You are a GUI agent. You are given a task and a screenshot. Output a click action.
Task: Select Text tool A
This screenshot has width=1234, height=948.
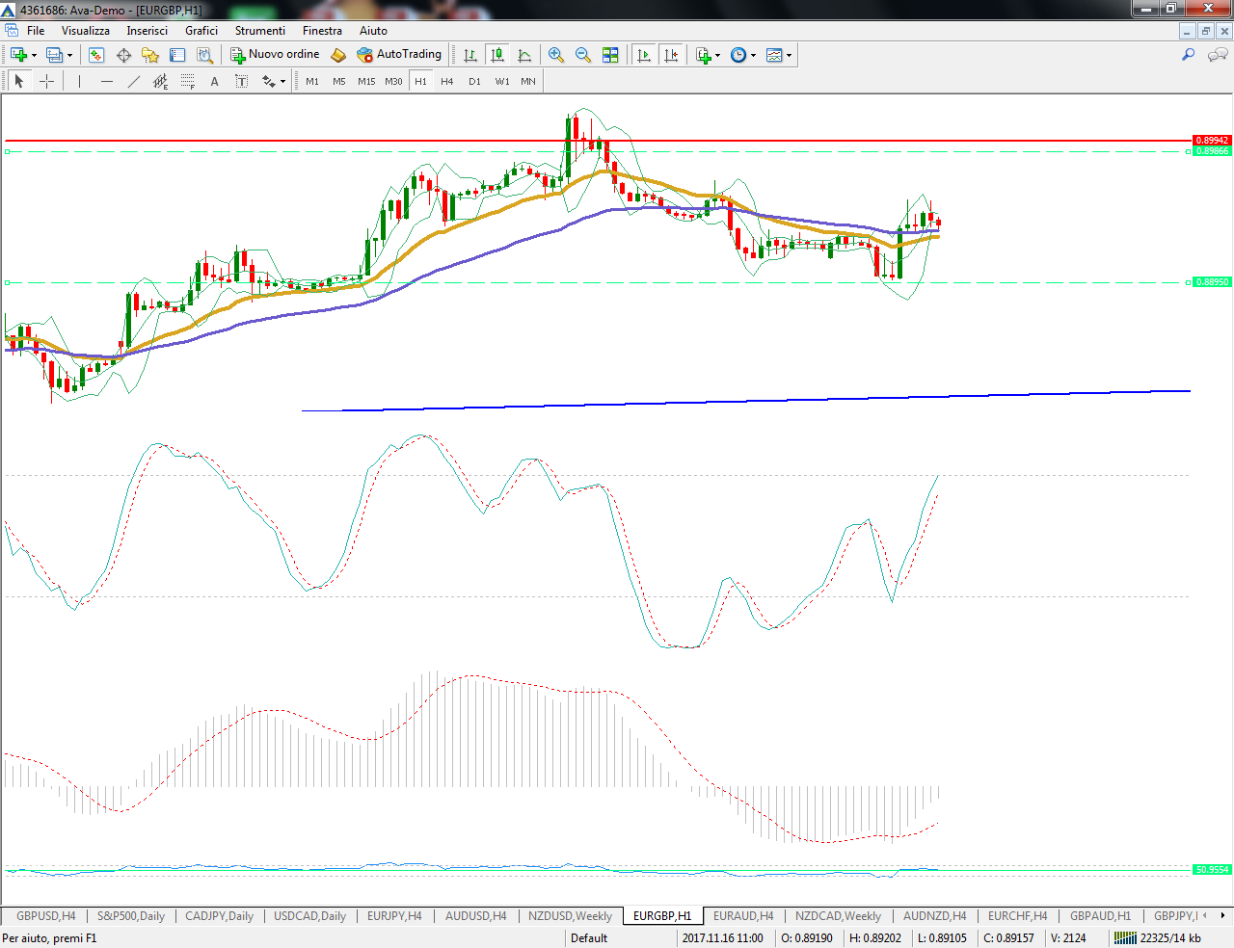tap(214, 81)
